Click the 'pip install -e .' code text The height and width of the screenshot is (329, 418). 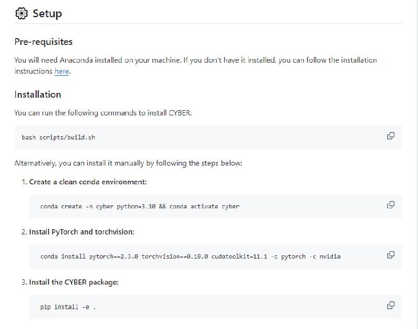coord(68,307)
